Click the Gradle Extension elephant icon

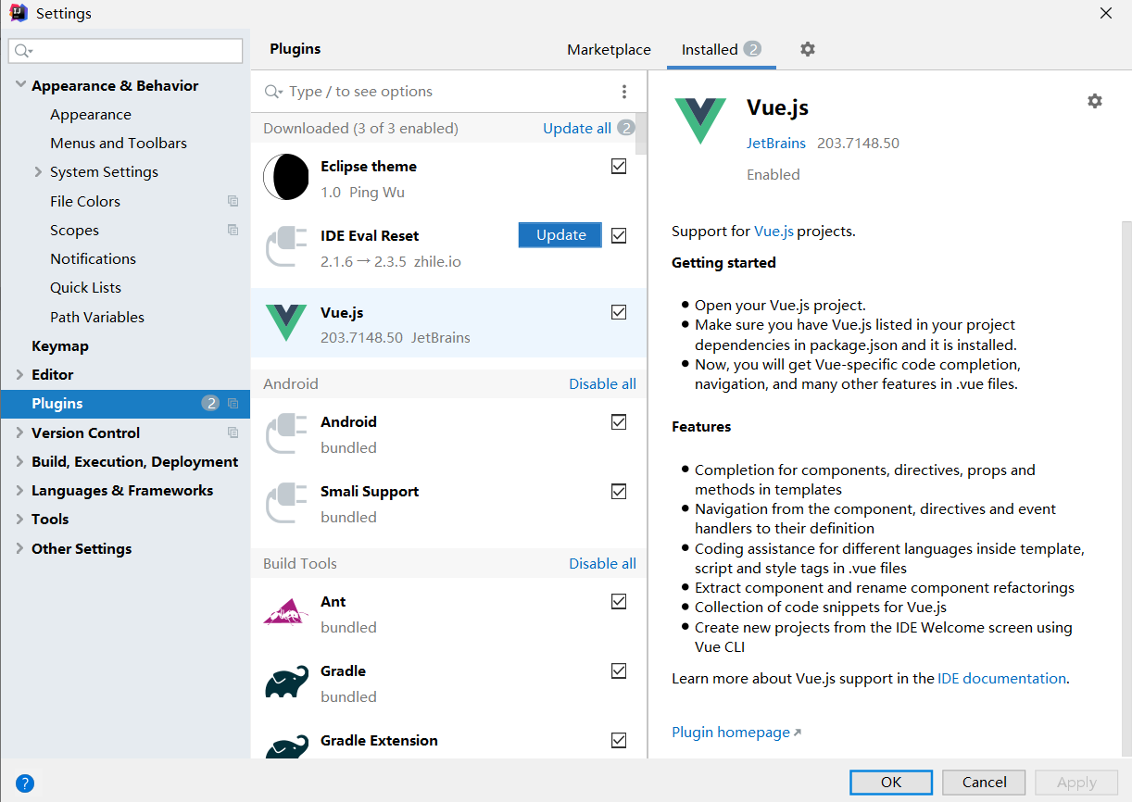(x=286, y=746)
